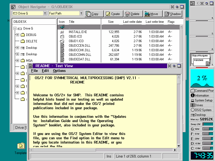Click the Drive G drive icon in tree
The width and height of the screenshot is (215, 161).
tap(20, 29)
